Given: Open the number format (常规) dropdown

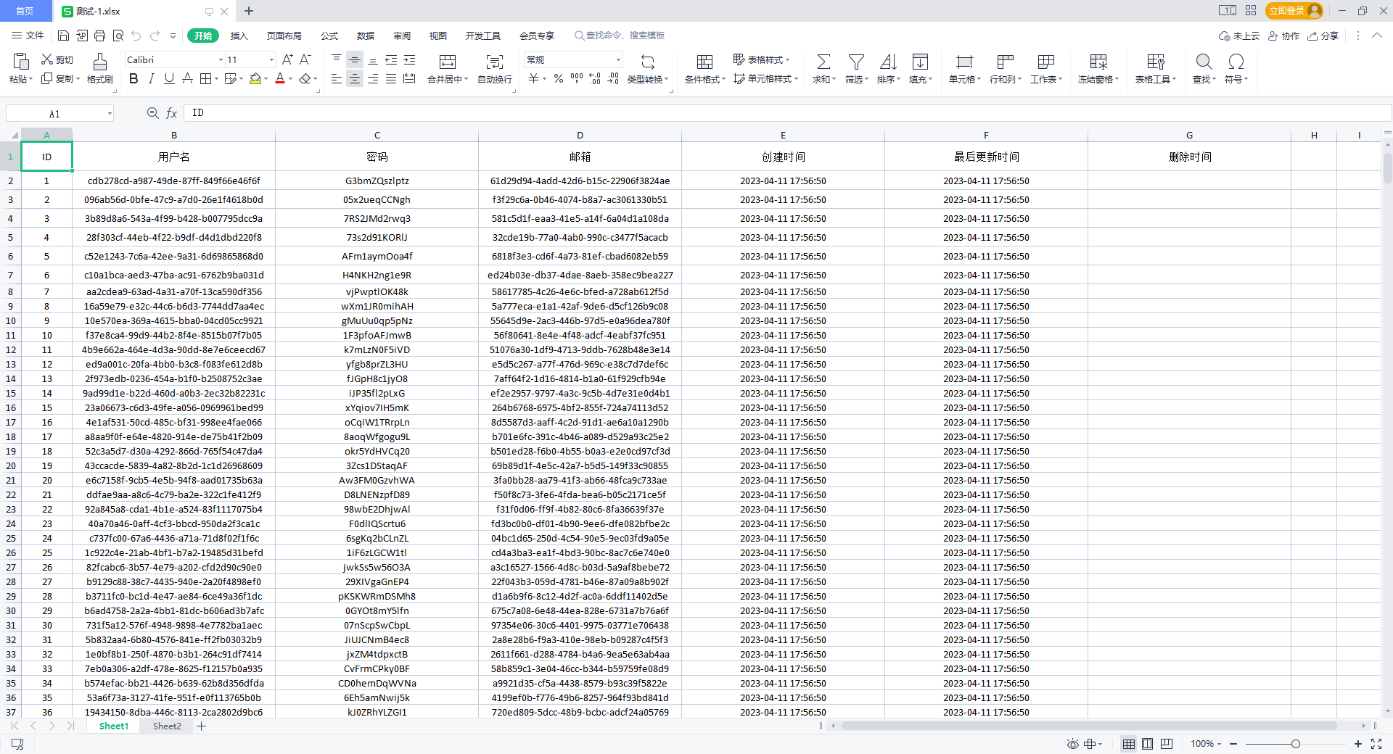Looking at the screenshot, I should coord(618,59).
